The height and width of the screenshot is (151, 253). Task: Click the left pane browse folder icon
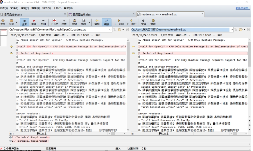click(119, 30)
